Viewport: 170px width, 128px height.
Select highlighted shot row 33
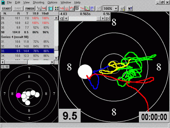point(27,51)
